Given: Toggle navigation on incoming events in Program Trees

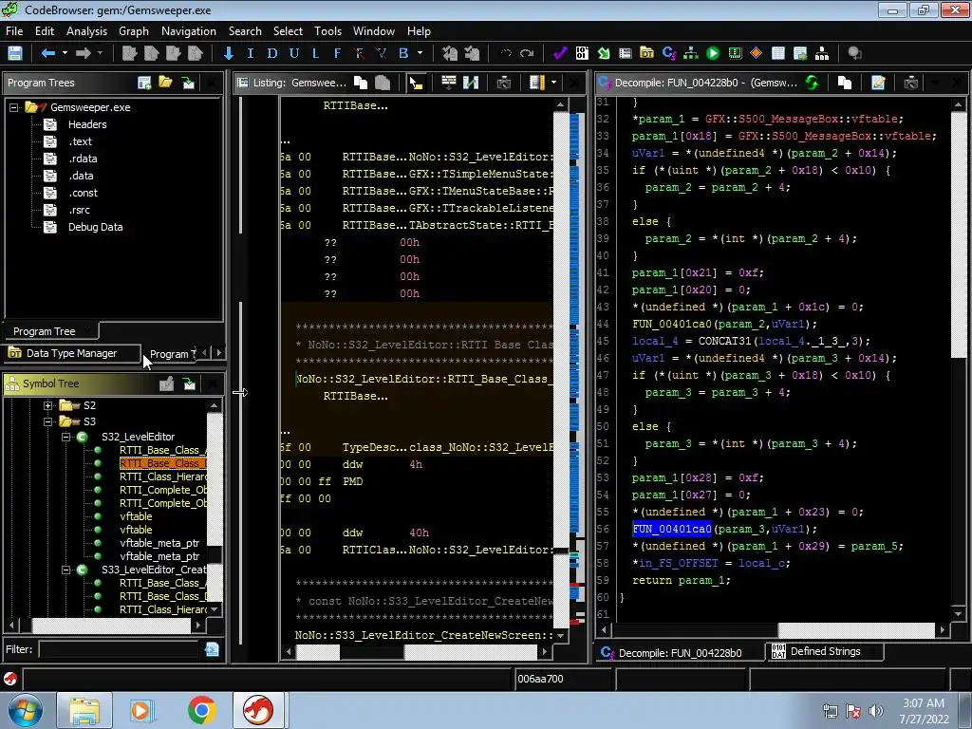Looking at the screenshot, I should tap(188, 83).
